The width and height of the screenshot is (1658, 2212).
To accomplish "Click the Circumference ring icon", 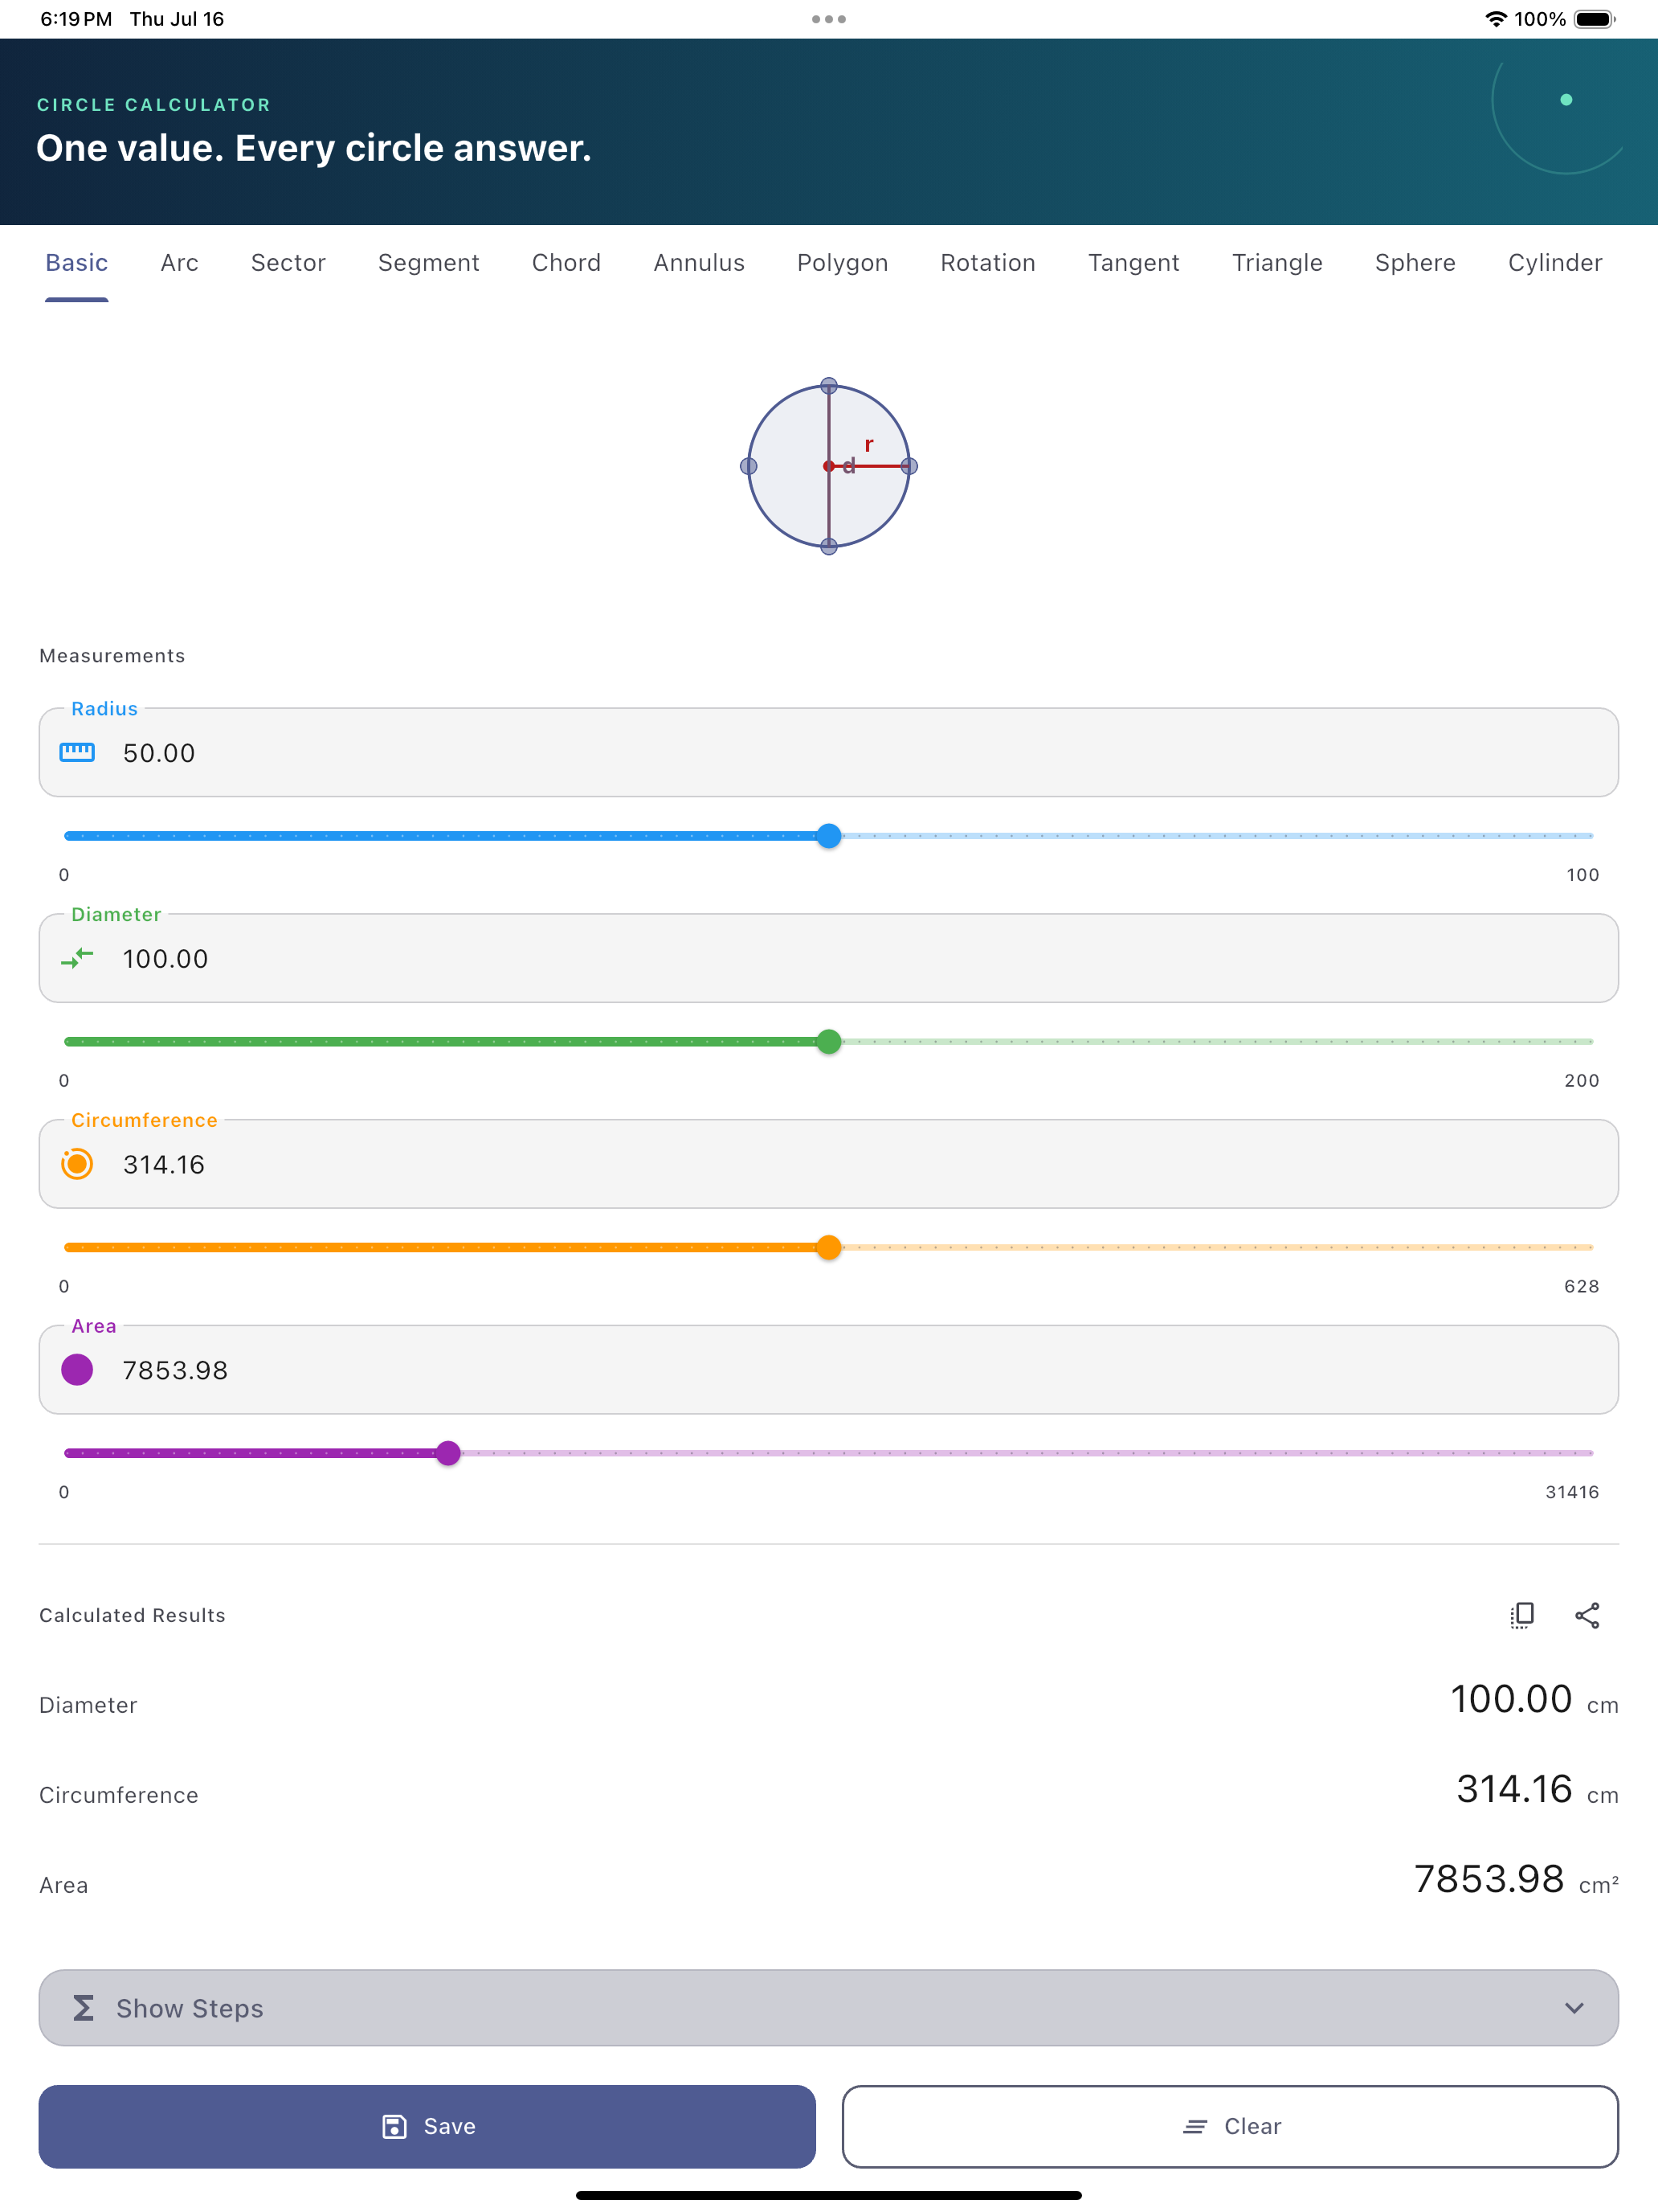I will click(77, 1164).
